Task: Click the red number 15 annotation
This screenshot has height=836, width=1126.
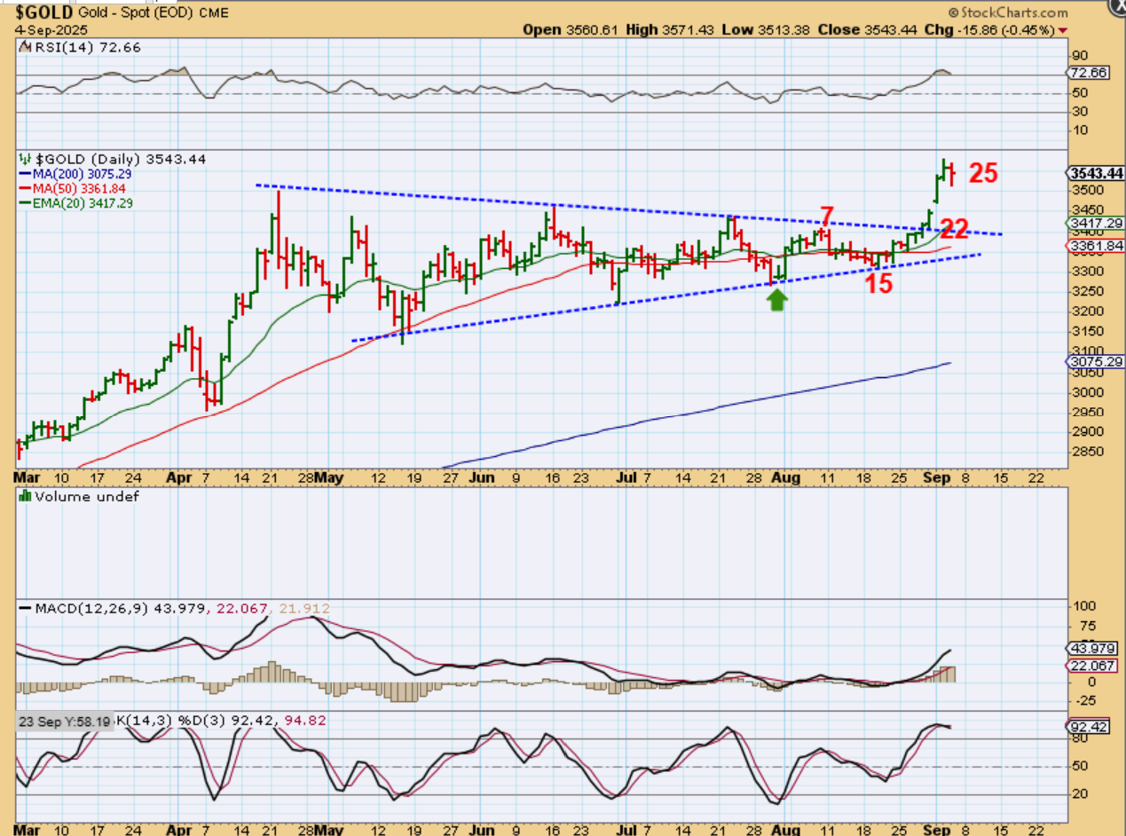Action: (x=878, y=284)
